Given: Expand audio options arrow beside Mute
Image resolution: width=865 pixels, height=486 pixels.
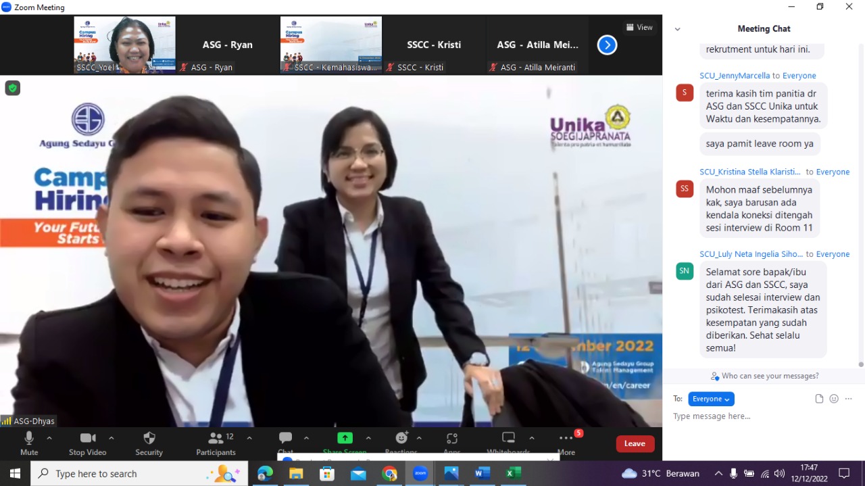Looking at the screenshot, I should click(x=49, y=438).
